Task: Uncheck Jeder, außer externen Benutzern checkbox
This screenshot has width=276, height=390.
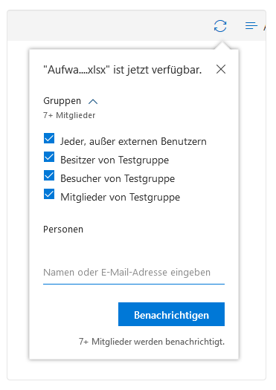Action: 49,138
